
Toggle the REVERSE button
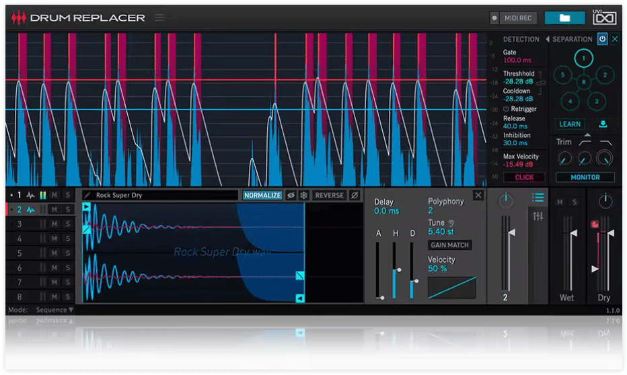(329, 196)
